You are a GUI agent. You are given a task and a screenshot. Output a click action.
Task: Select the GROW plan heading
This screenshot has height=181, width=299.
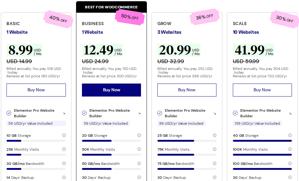164,24
